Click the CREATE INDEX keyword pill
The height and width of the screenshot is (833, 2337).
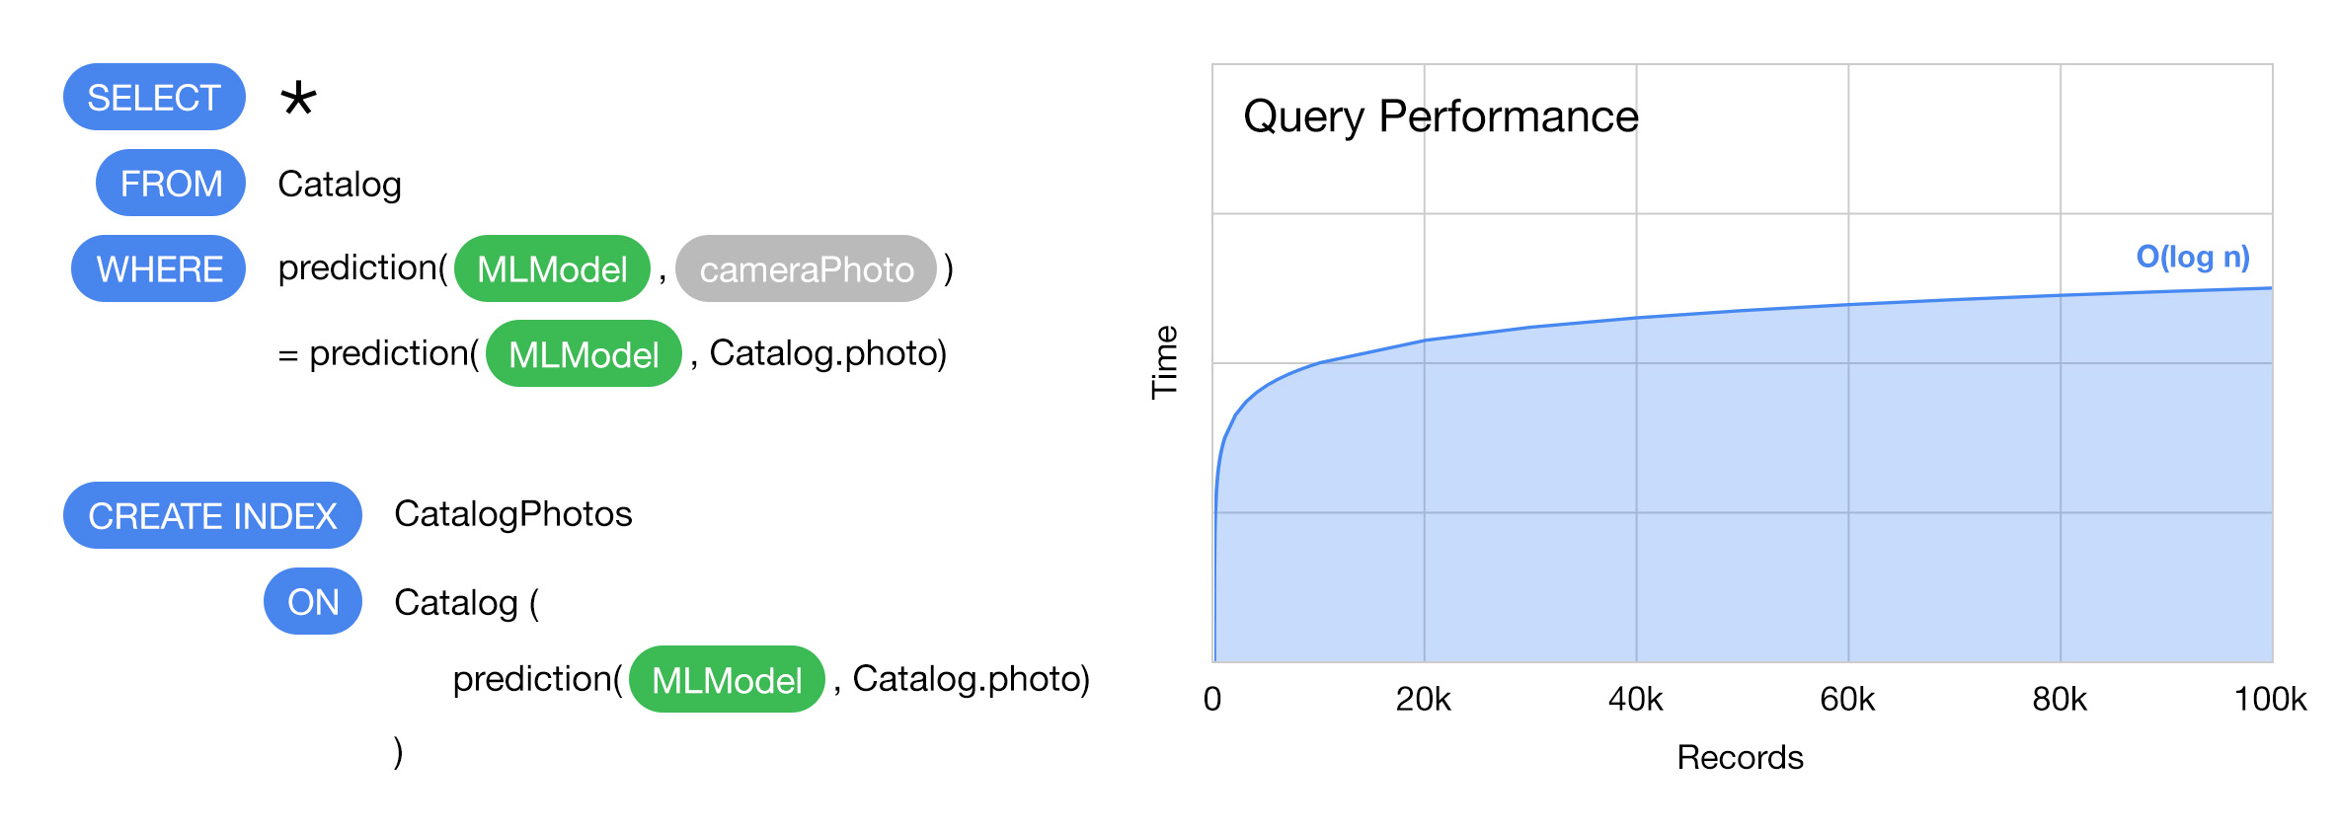pyautogui.click(x=212, y=515)
